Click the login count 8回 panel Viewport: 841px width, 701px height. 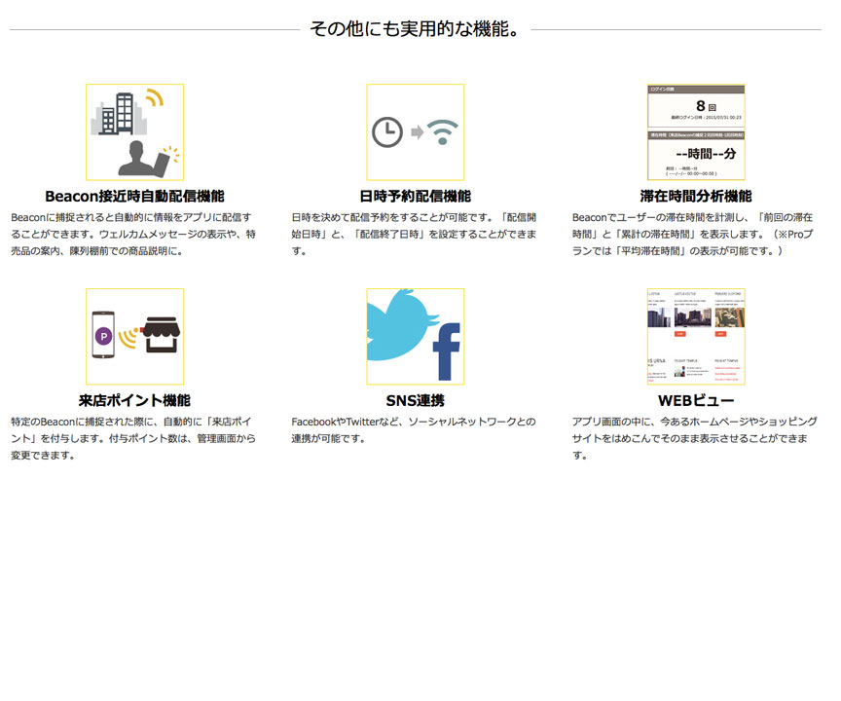coord(695,105)
